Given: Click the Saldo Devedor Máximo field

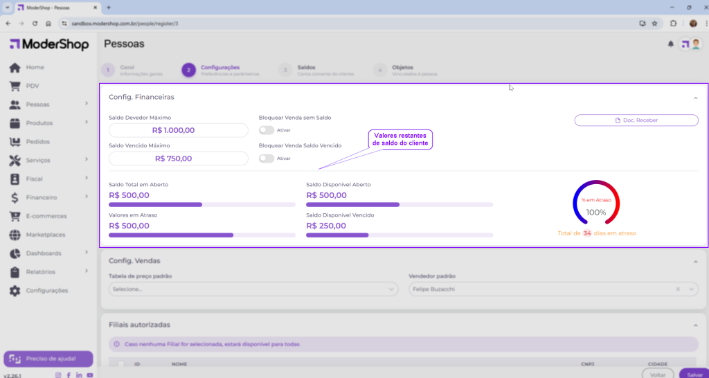Looking at the screenshot, I should [178, 130].
